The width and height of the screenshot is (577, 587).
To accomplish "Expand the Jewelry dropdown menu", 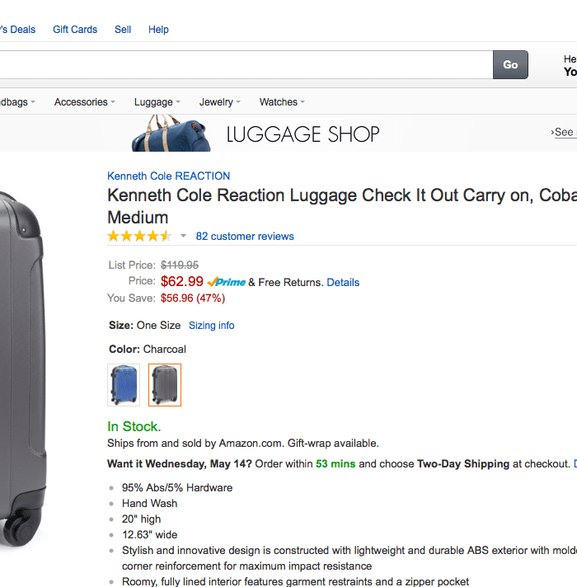I will tap(219, 102).
